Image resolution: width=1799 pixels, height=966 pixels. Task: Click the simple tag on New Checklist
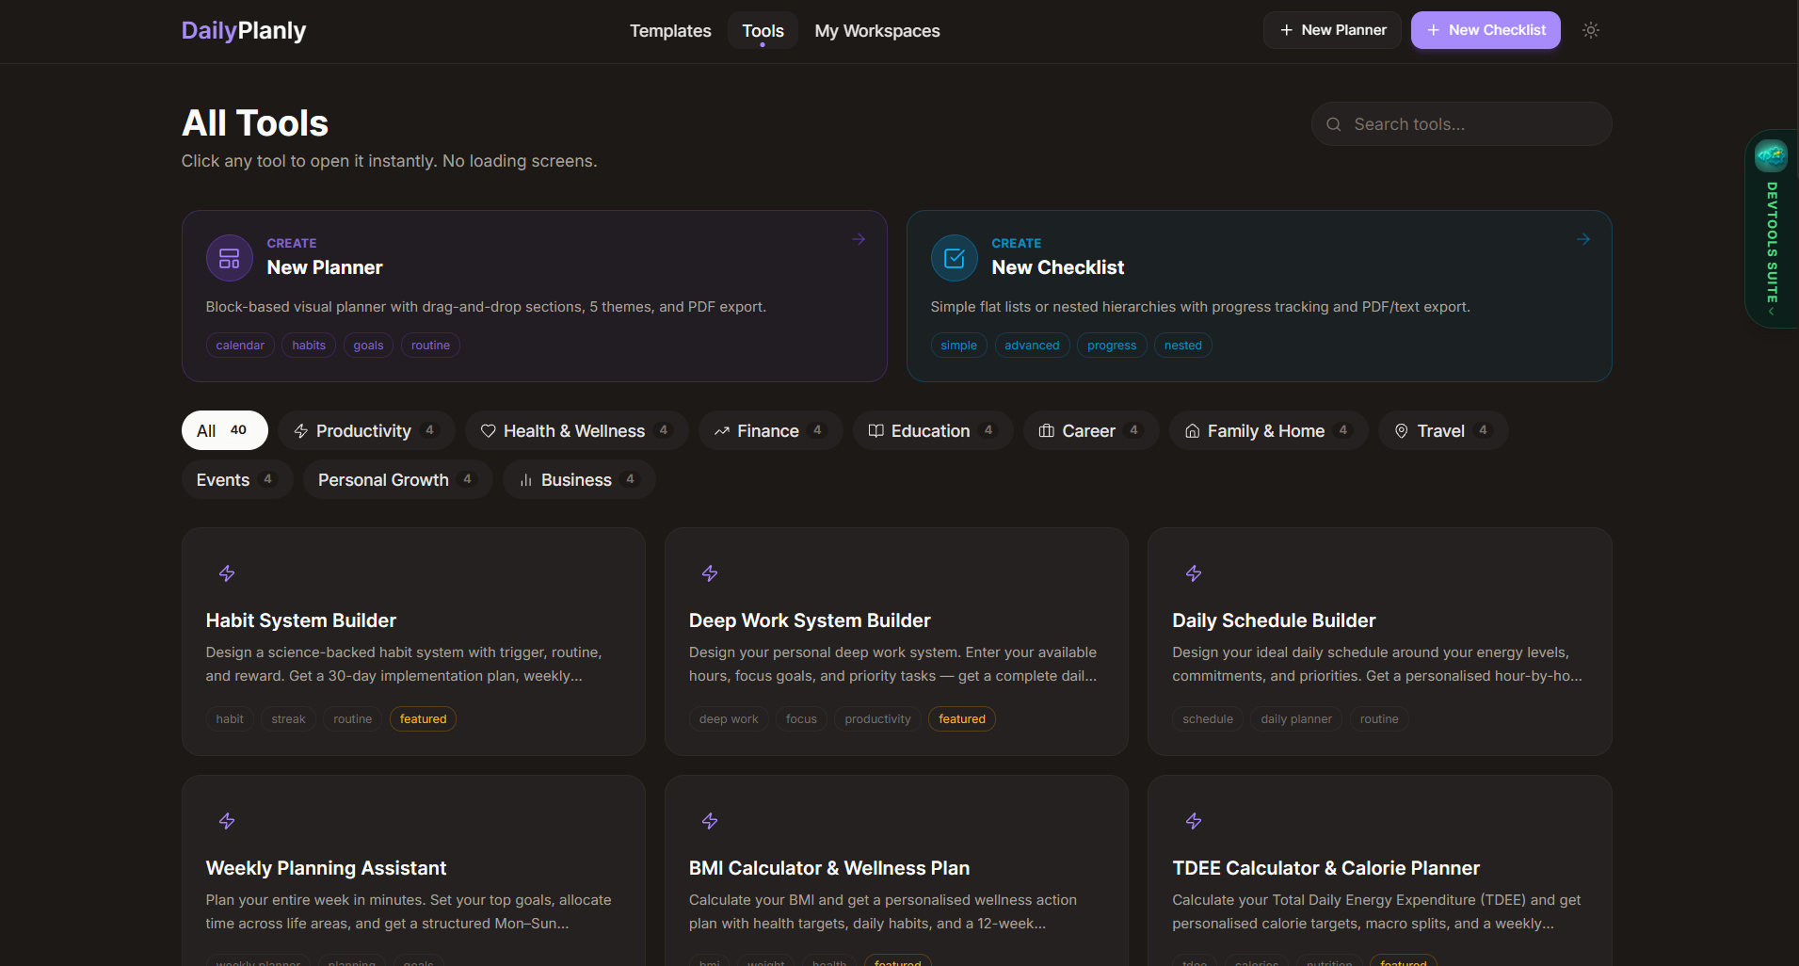[x=958, y=346]
